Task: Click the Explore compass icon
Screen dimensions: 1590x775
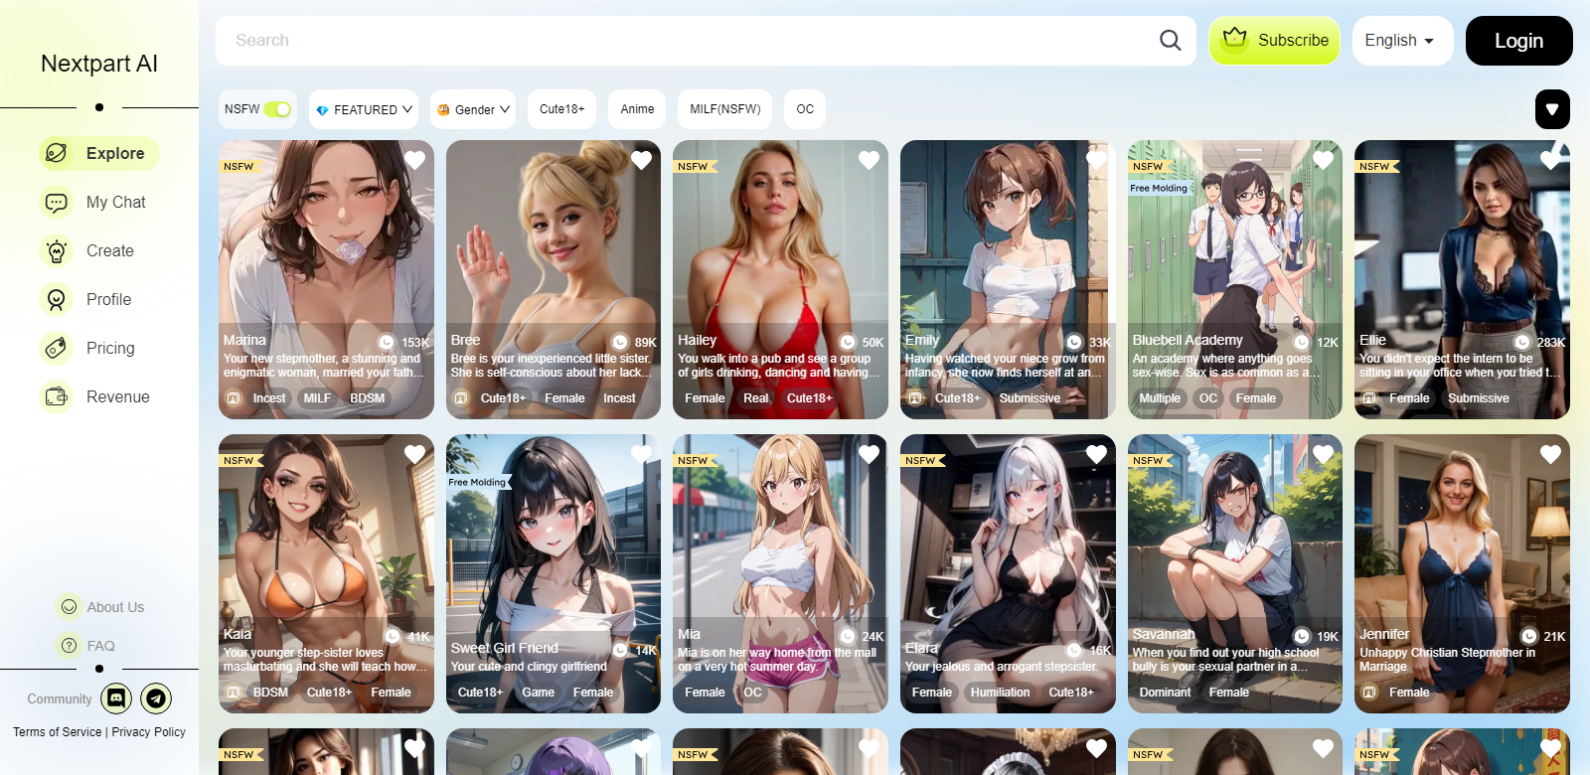Action: click(x=57, y=153)
